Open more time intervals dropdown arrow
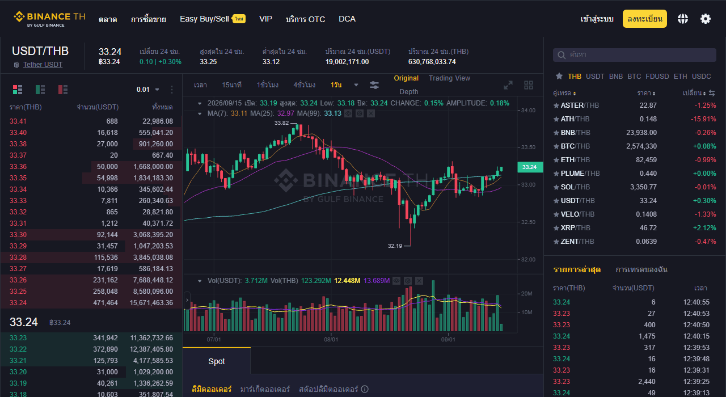The height and width of the screenshot is (397, 726). [356, 85]
